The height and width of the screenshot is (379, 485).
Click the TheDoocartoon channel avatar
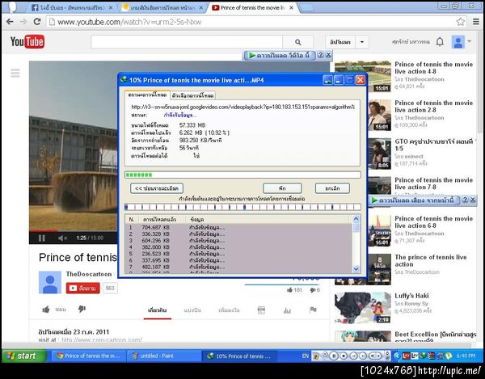point(50,282)
